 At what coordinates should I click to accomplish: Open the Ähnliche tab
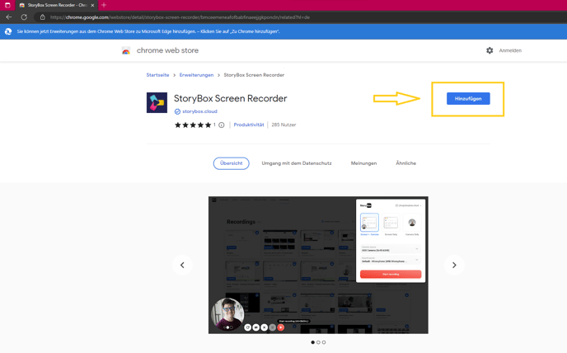coord(405,163)
